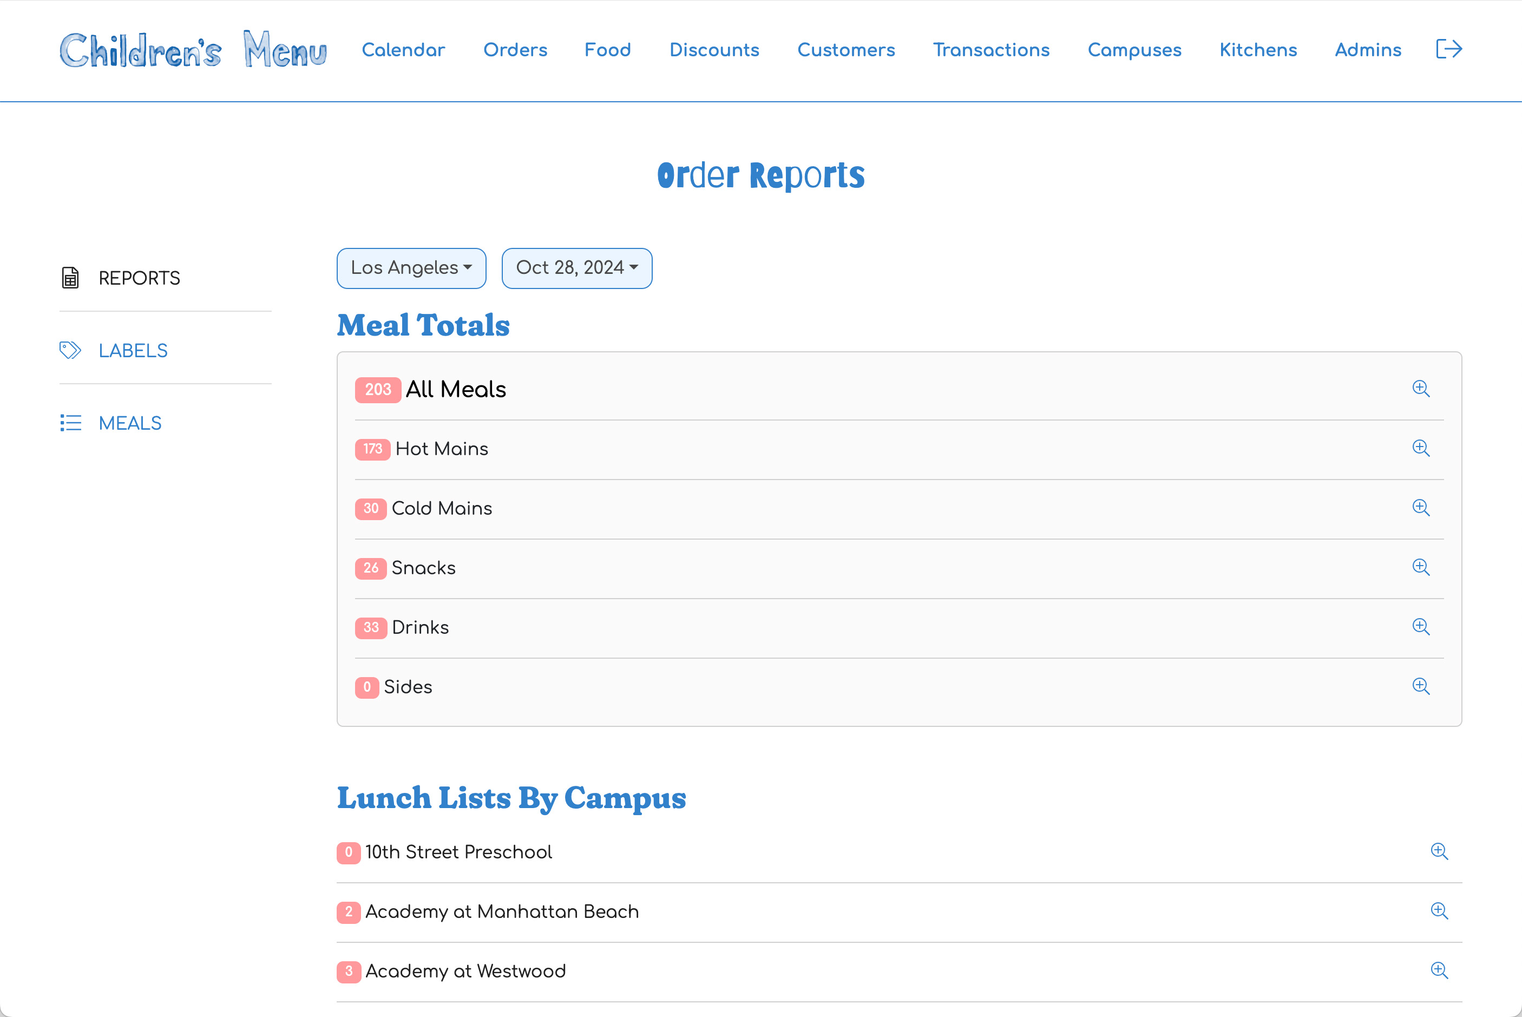The height and width of the screenshot is (1017, 1522).
Task: Open the Orders menu item
Action: 515,50
